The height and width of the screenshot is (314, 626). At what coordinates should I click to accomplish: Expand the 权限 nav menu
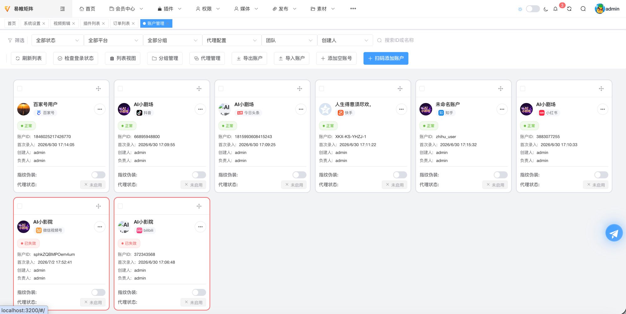tap(208, 9)
